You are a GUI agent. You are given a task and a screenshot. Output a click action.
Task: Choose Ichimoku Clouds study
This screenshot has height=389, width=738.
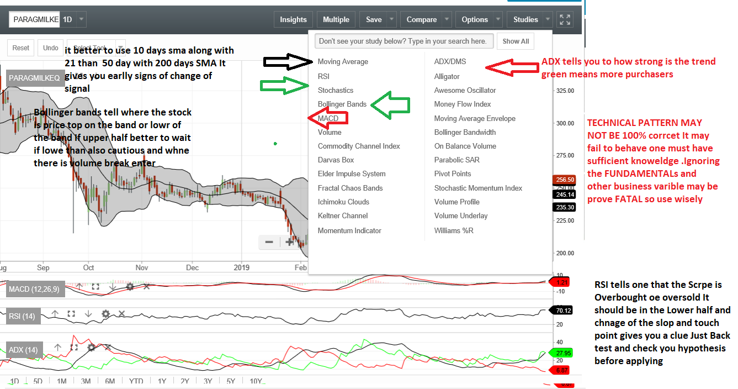pos(343,202)
